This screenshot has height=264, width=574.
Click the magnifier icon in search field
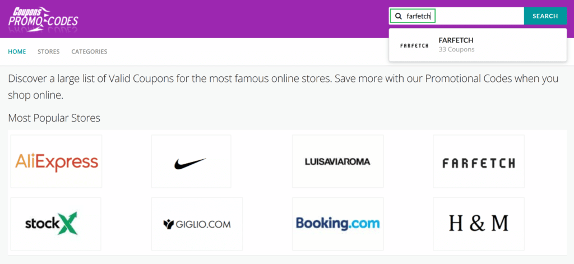point(399,16)
